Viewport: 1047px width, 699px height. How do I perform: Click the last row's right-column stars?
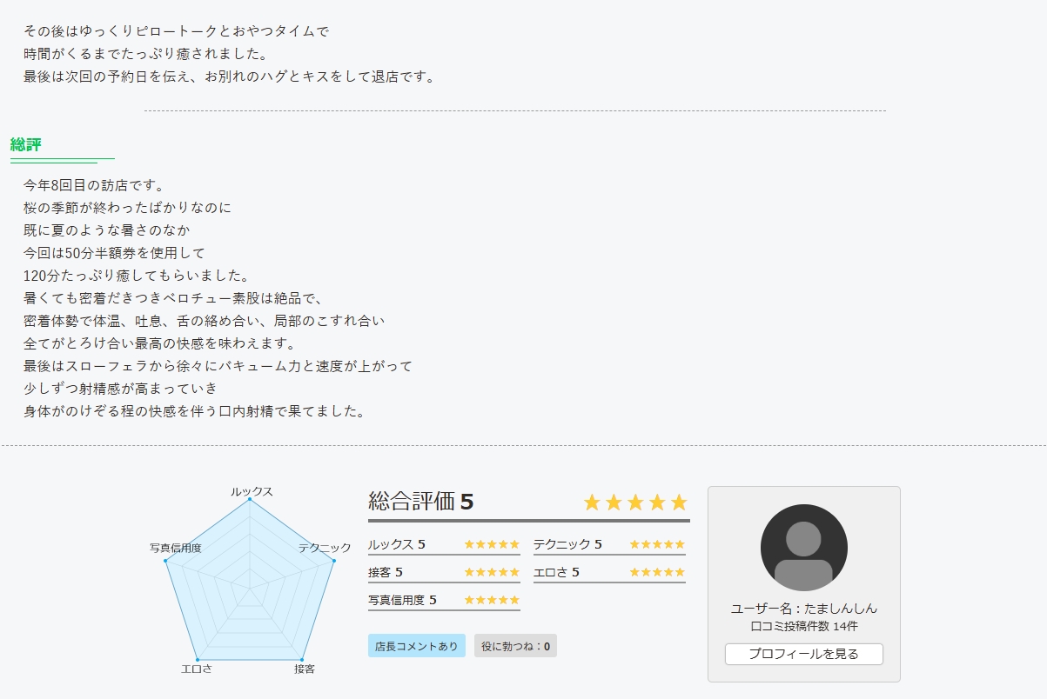pyautogui.click(x=657, y=573)
